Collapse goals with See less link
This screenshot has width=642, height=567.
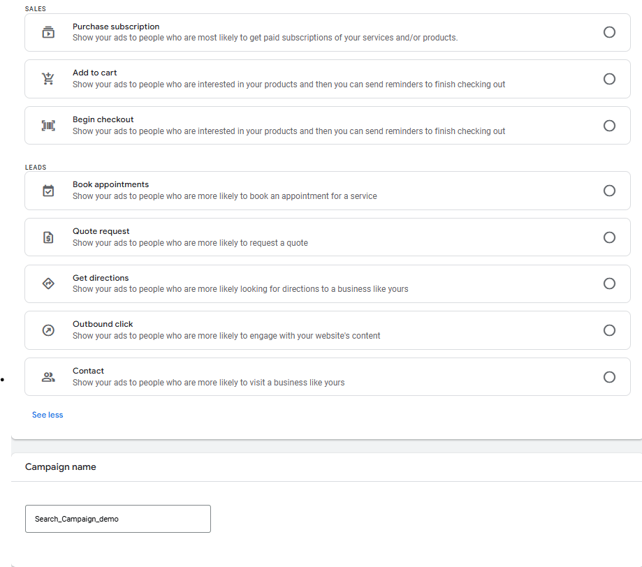[x=48, y=415]
